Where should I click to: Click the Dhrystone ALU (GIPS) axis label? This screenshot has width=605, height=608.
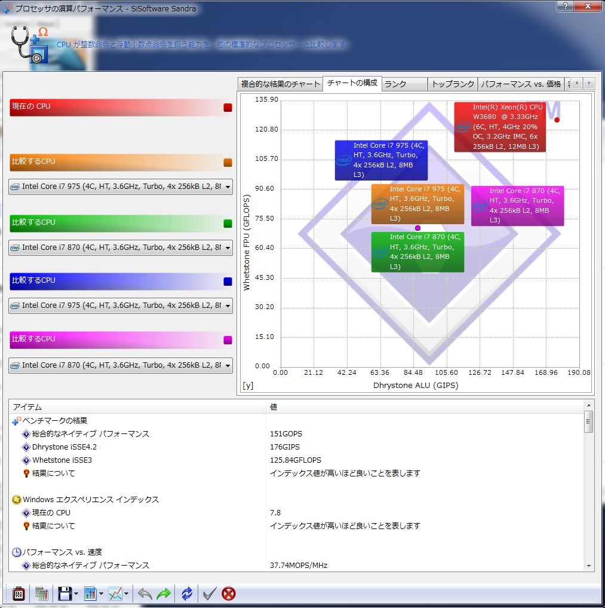pyautogui.click(x=416, y=386)
